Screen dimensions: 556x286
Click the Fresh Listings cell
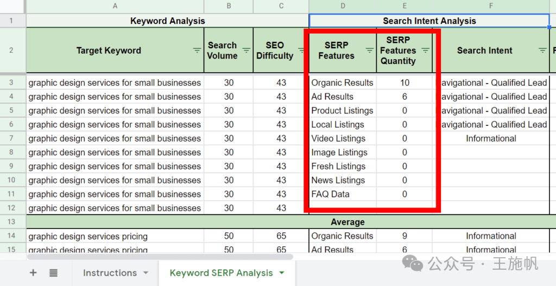tap(343, 166)
